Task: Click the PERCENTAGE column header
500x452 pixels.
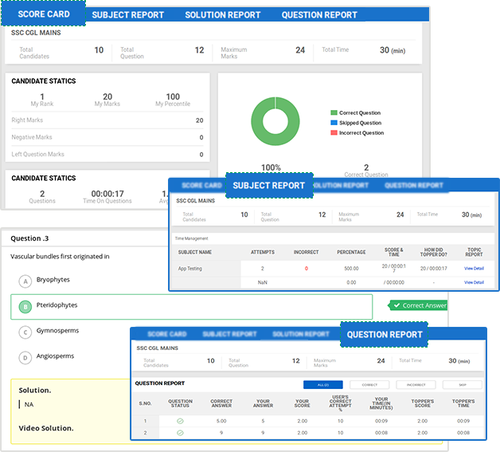Action: (351, 252)
